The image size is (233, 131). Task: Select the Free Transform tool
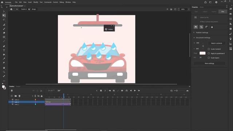[4, 15]
